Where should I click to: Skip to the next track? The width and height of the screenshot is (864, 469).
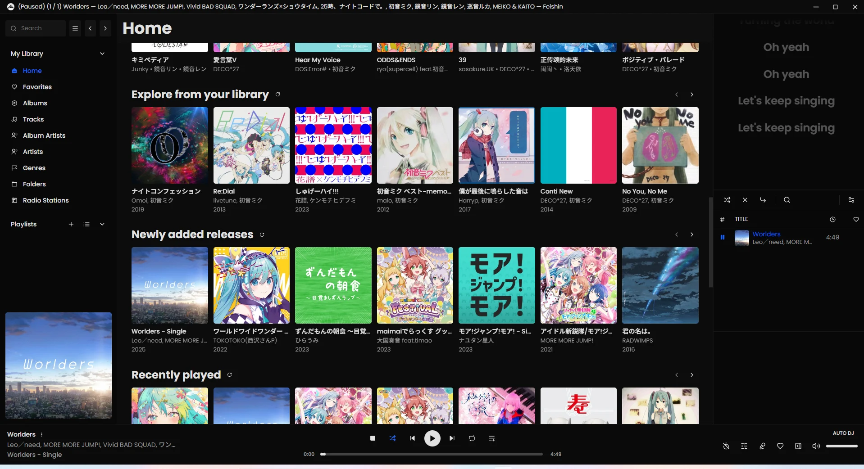point(452,438)
